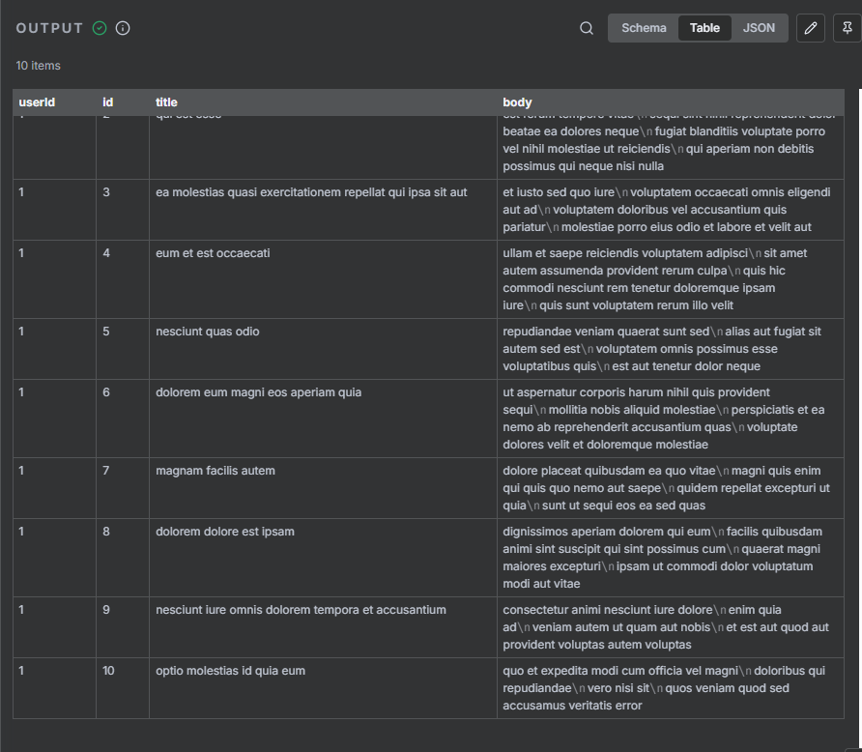Click the id cell with value 10
862x752 pixels.
[108, 671]
